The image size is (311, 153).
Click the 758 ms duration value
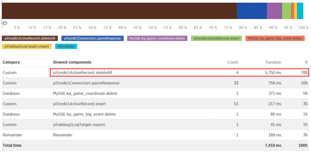pyautogui.click(x=274, y=83)
